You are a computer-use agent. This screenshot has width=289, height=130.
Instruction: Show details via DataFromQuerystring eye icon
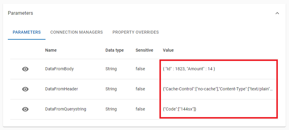click(26, 109)
